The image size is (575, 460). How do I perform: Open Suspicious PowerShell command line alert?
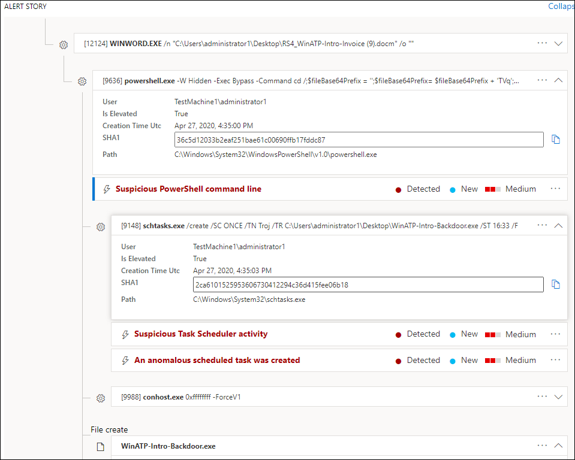pyautogui.click(x=188, y=189)
